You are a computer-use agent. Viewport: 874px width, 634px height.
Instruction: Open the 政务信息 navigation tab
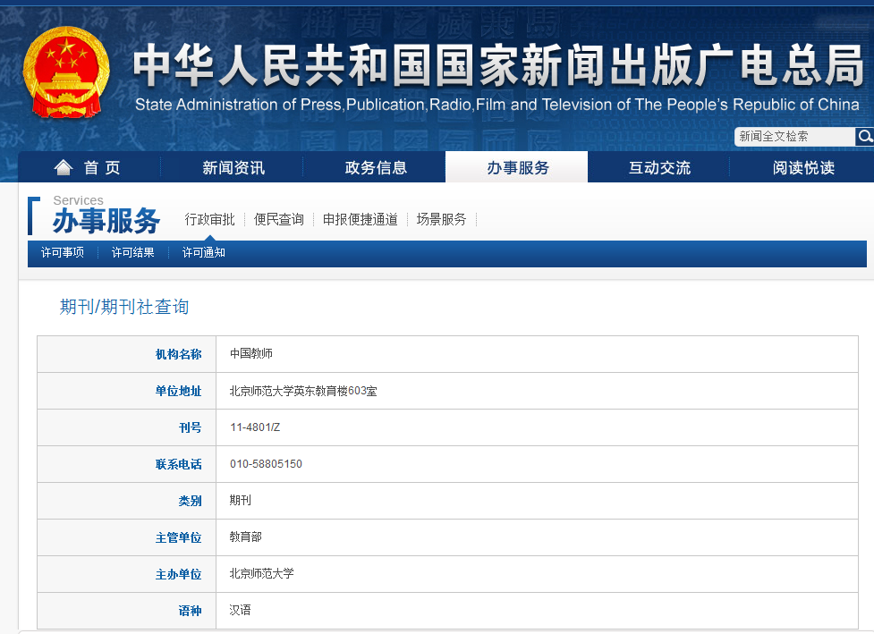point(376,167)
